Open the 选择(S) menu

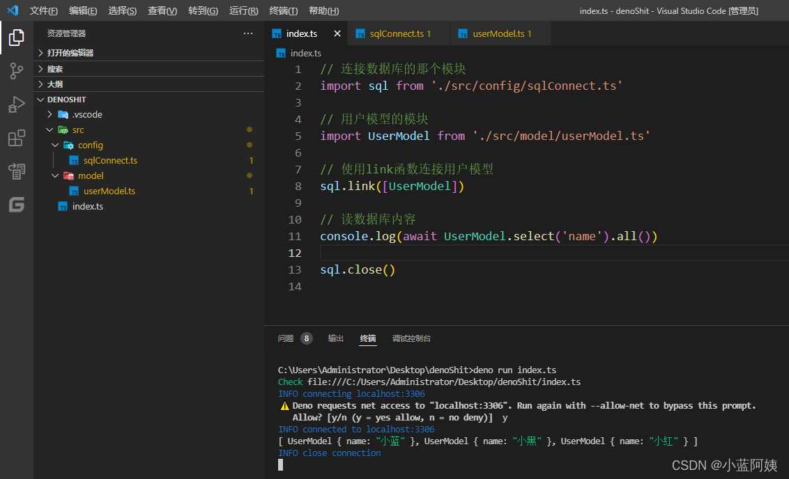122,10
